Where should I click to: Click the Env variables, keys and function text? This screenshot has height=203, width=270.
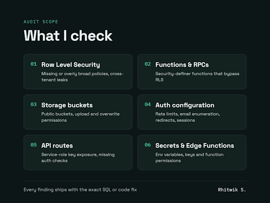(x=189, y=158)
